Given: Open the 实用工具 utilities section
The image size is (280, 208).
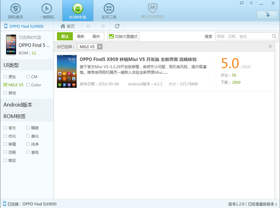Looking at the screenshot, I should pos(109,10).
